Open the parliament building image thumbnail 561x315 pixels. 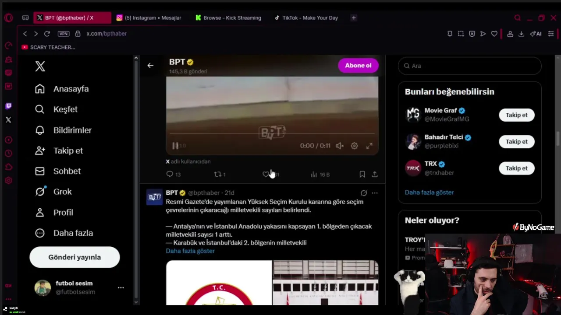point(326,283)
